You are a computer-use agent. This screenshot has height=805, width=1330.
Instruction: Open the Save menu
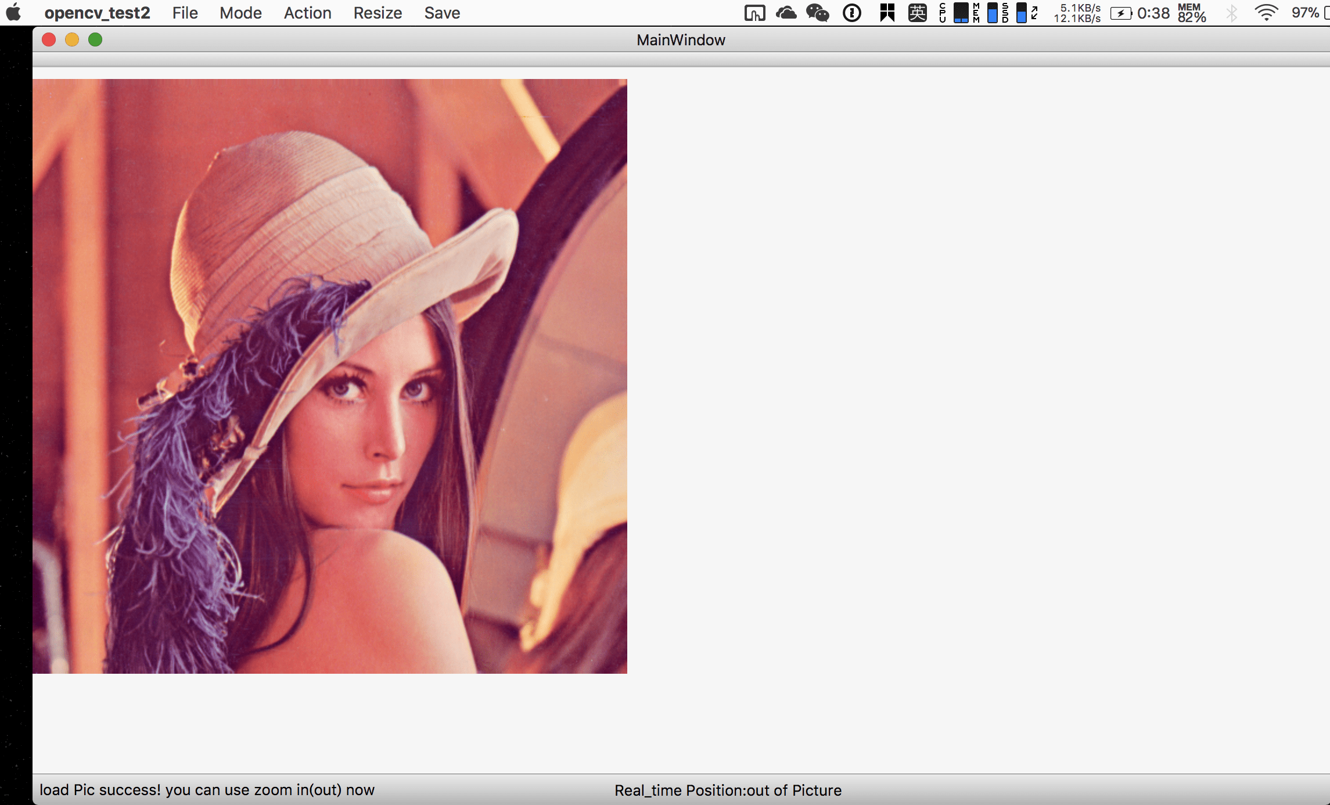442,13
